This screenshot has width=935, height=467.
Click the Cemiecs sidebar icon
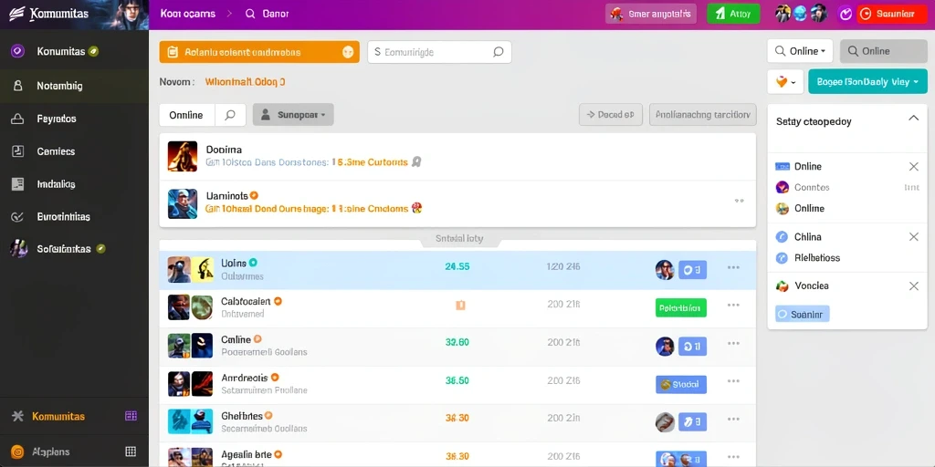coord(17,151)
